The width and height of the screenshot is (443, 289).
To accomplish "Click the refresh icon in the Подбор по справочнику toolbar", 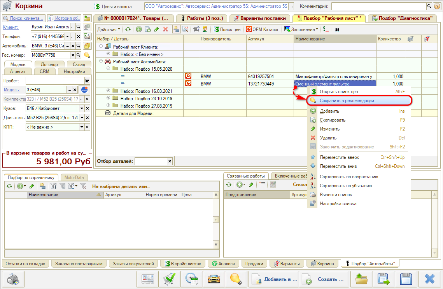I will point(9,186).
